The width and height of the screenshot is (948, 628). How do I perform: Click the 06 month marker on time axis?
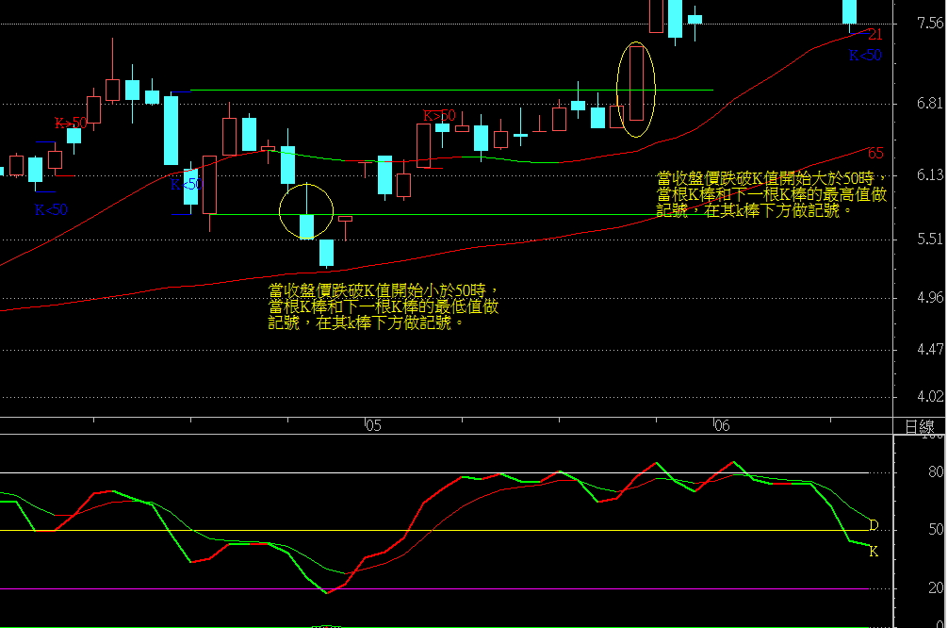click(x=722, y=426)
